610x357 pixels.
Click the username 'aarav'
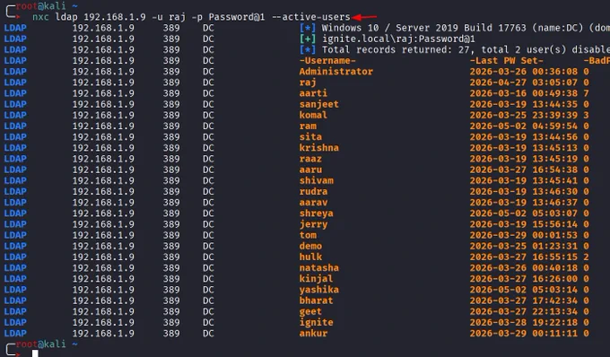coord(313,202)
